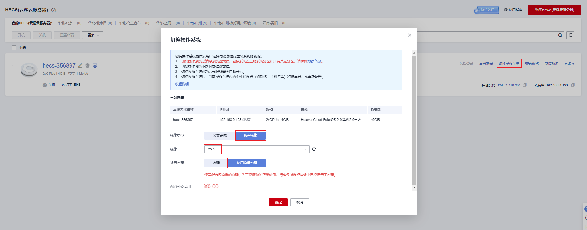Open the hecs-356897 server link

tap(59, 66)
